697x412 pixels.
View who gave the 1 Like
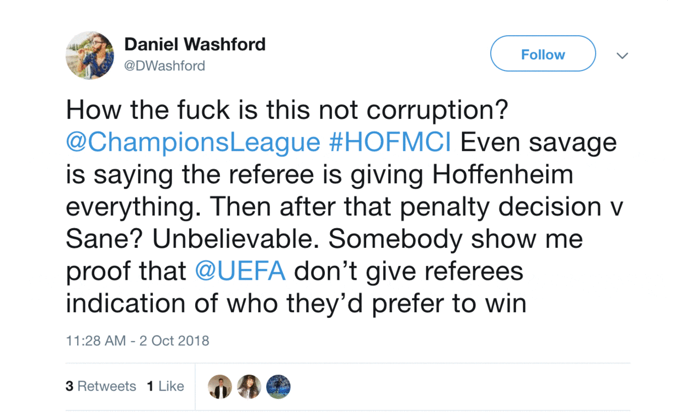pos(165,386)
